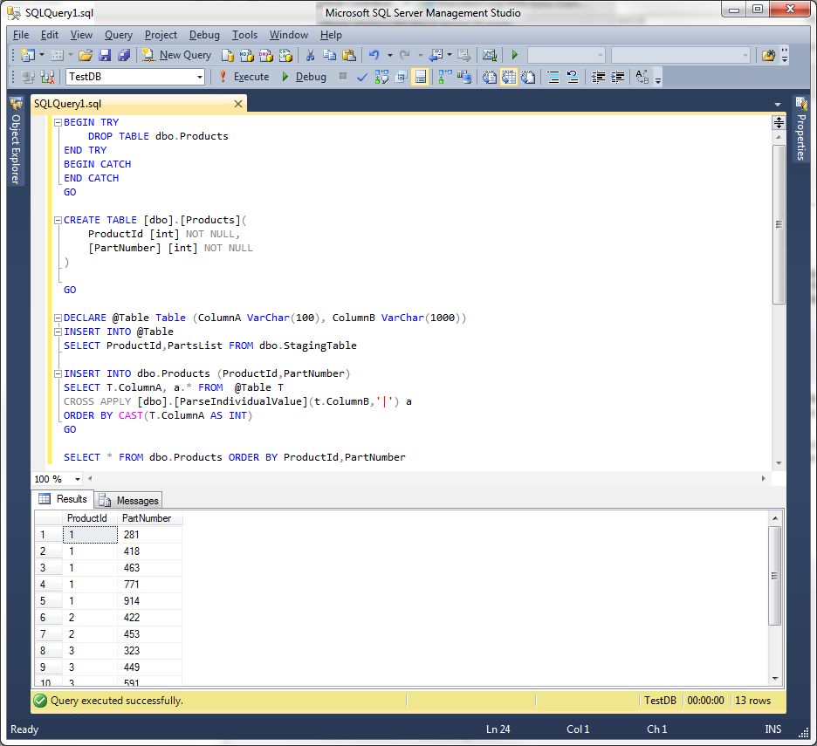817x746 pixels.
Task: Click the Paste clipboard icon
Action: 348,55
